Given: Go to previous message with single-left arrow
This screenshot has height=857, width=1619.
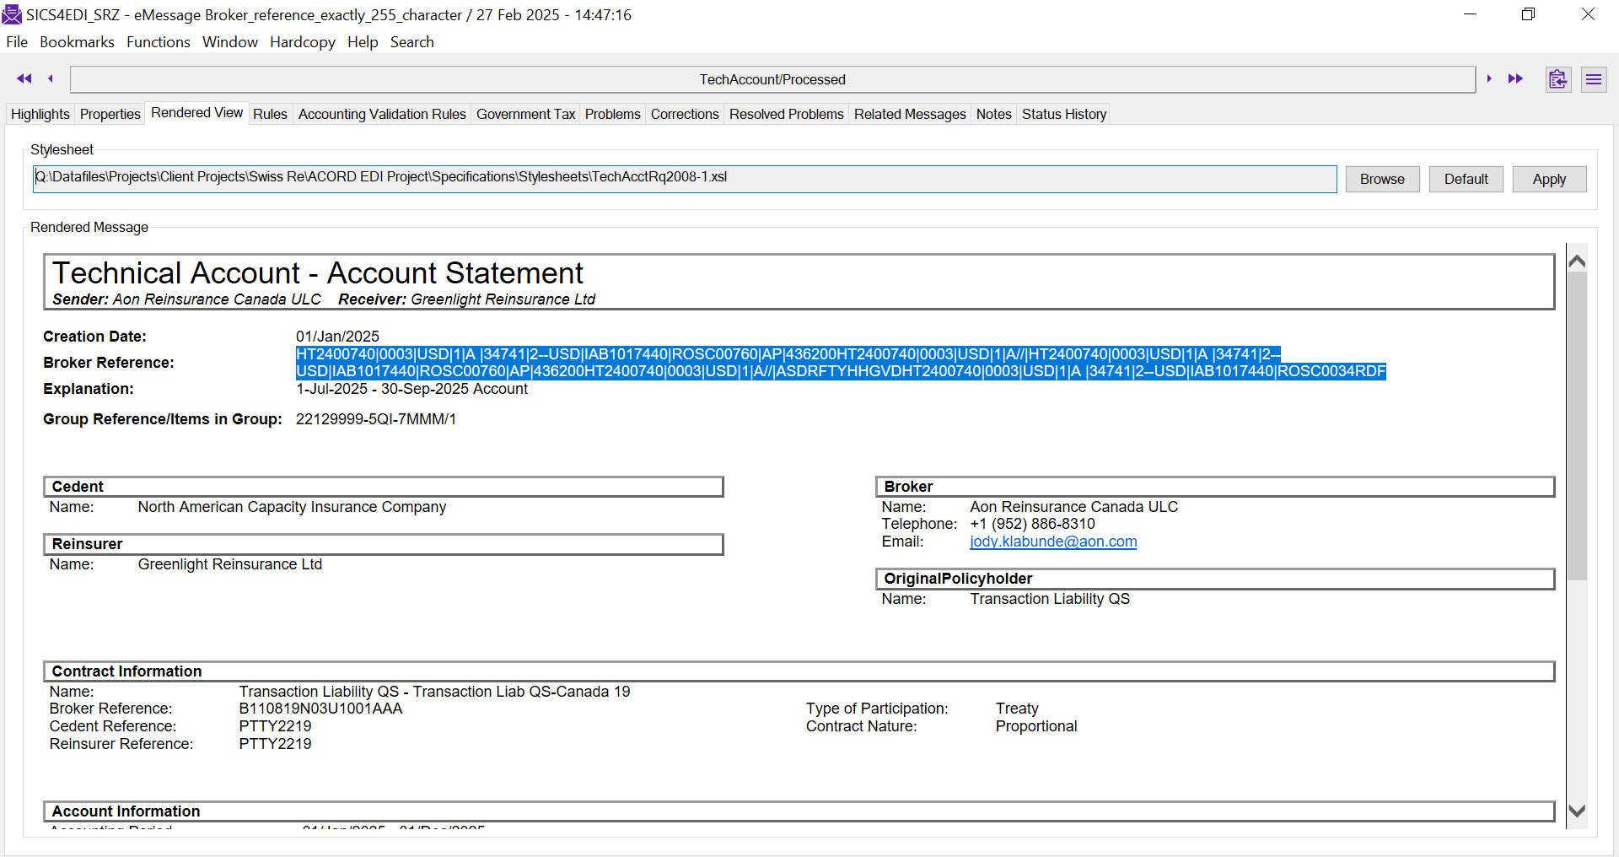Looking at the screenshot, I should click(x=51, y=78).
